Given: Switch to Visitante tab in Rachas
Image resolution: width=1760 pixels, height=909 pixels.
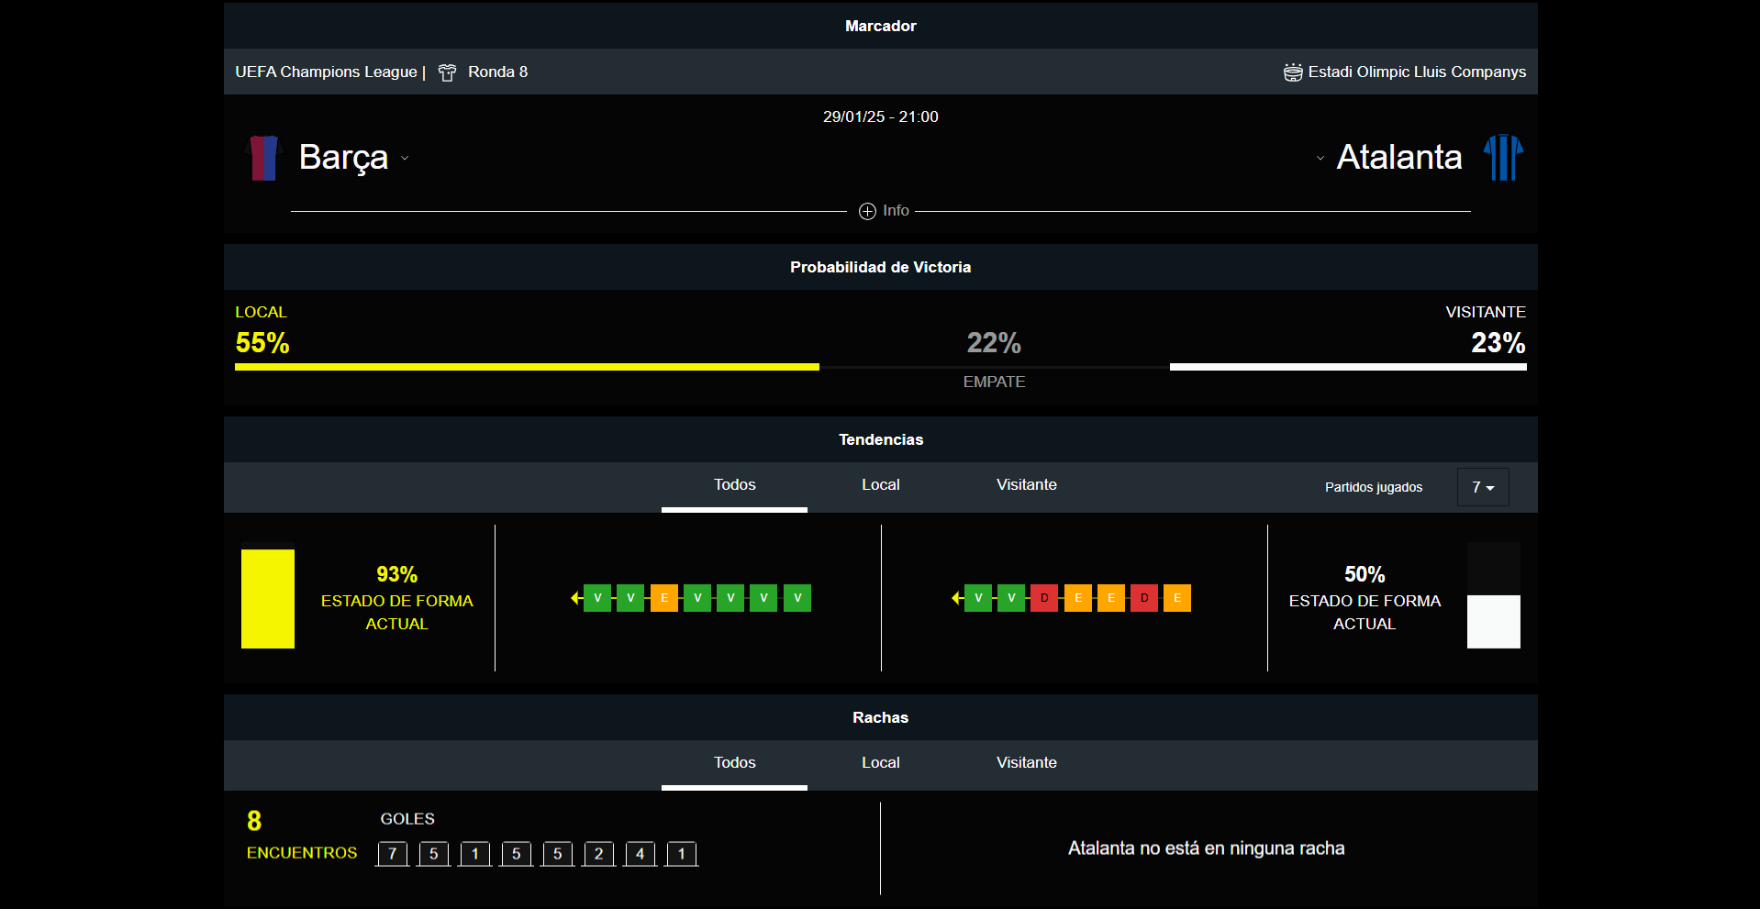Looking at the screenshot, I should (x=1027, y=763).
